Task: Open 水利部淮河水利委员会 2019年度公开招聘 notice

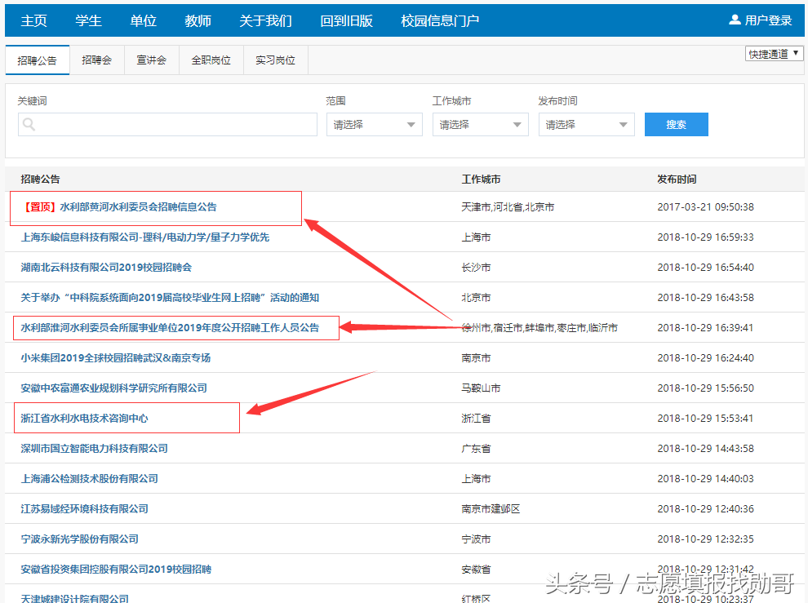Action: pos(170,328)
